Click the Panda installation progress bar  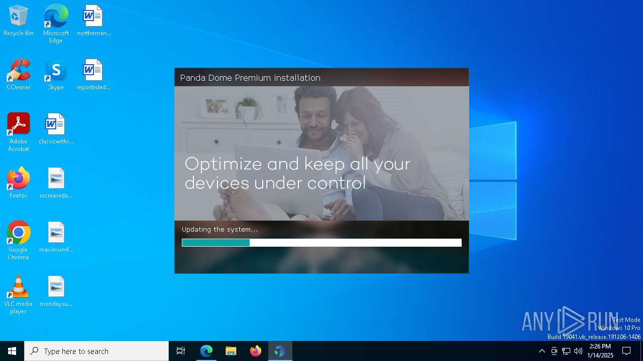click(321, 243)
